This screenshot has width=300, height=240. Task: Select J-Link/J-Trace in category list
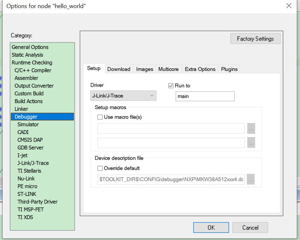33,163
